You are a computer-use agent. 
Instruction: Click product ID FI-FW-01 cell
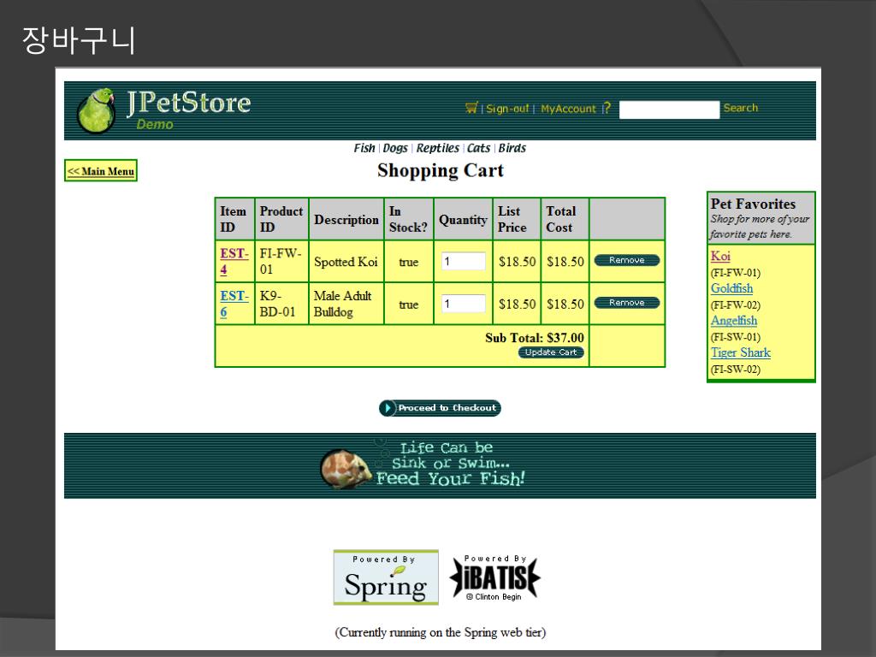[281, 261]
